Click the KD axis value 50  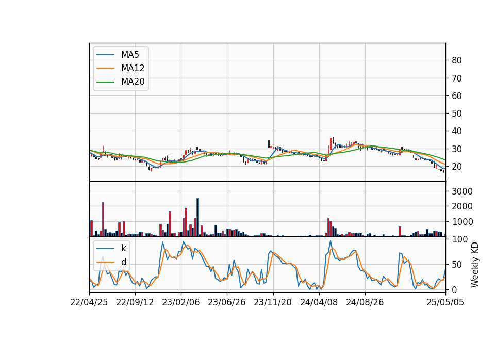coord(457,265)
